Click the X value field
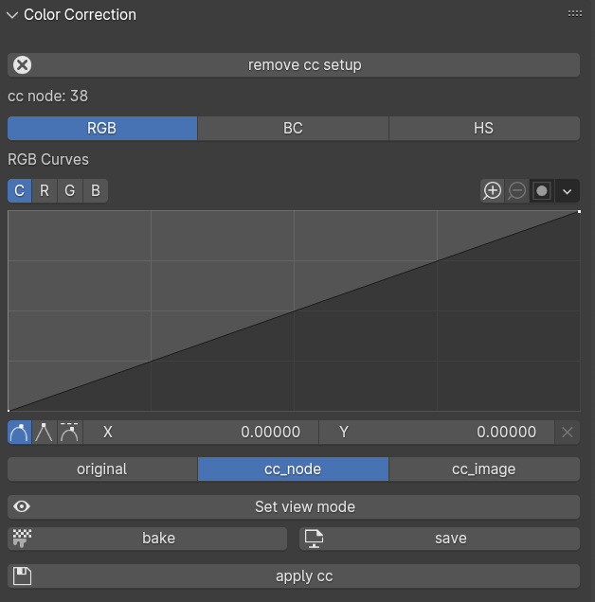Image resolution: width=595 pixels, height=602 pixels. click(201, 433)
